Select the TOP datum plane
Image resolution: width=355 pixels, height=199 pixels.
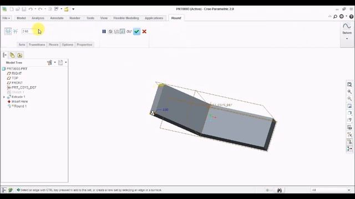point(13,78)
